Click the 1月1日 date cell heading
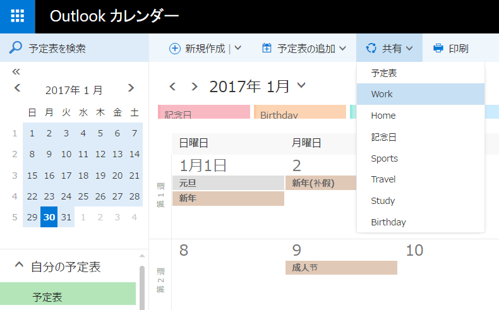The height and width of the screenshot is (310, 499). coord(203,165)
